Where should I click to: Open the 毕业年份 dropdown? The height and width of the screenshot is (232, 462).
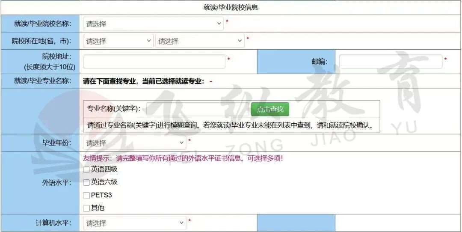click(134, 143)
